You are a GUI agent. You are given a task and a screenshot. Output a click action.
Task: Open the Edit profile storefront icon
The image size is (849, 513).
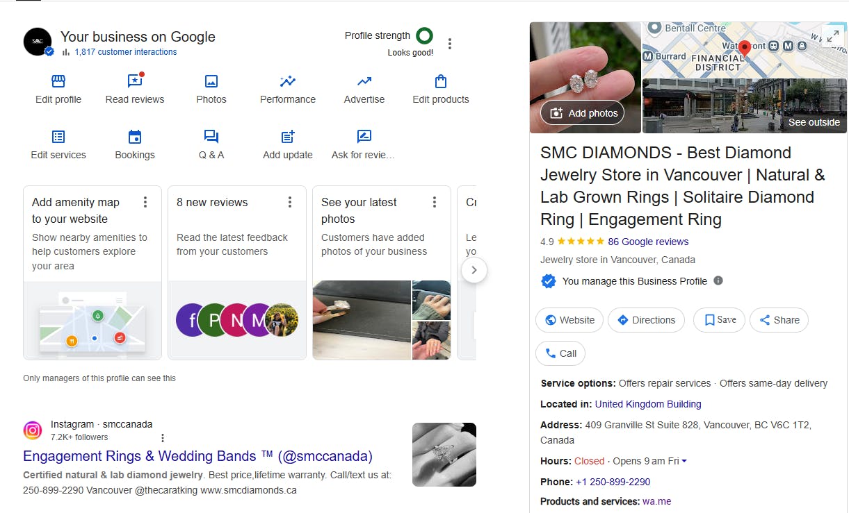pyautogui.click(x=58, y=82)
